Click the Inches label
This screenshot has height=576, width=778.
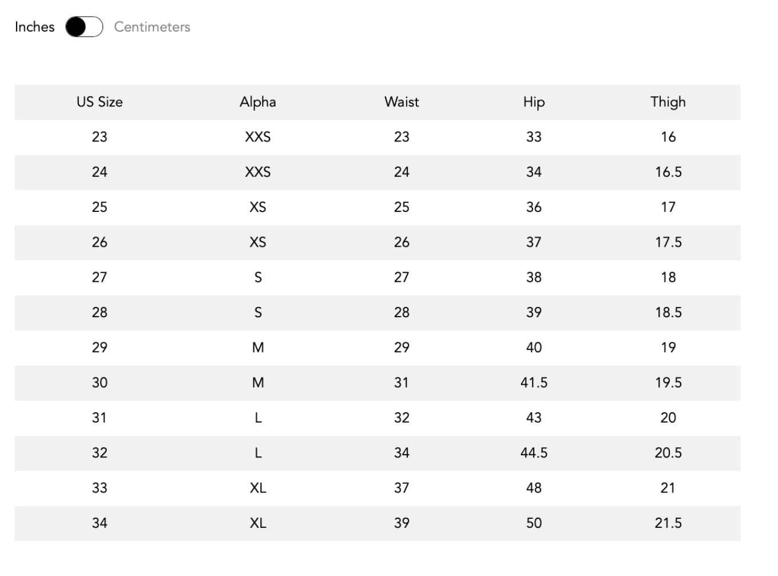pyautogui.click(x=34, y=27)
